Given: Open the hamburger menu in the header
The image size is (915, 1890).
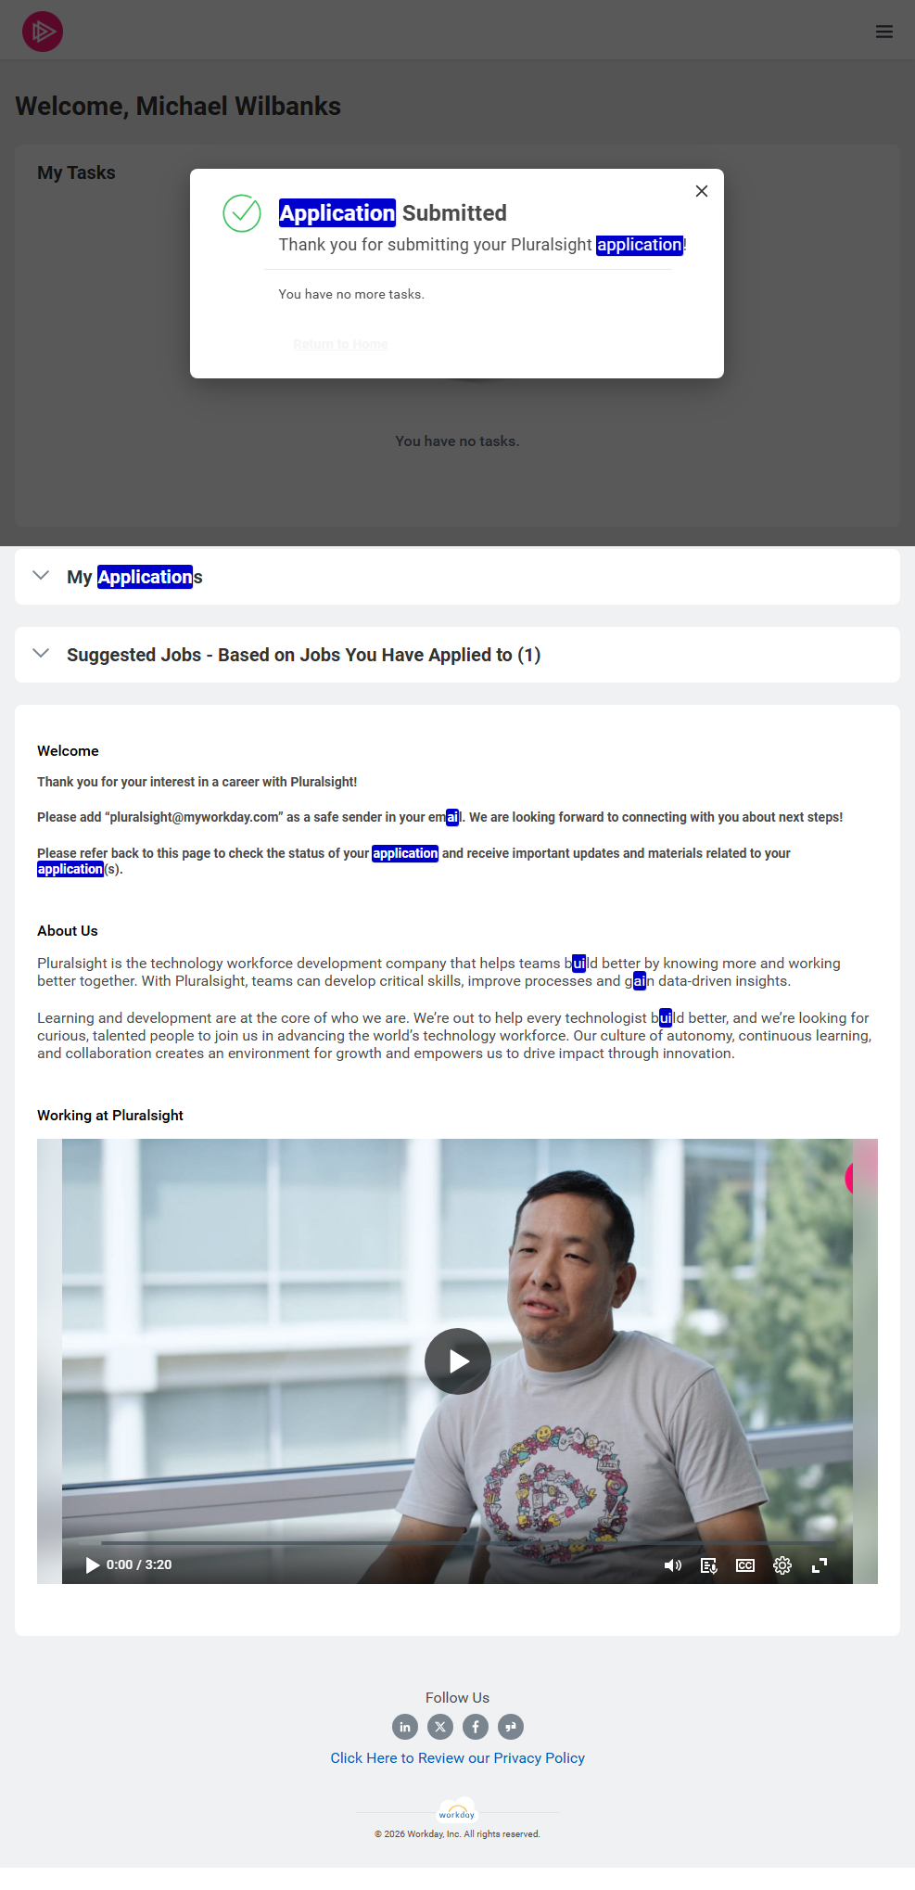Looking at the screenshot, I should tap(884, 32).
